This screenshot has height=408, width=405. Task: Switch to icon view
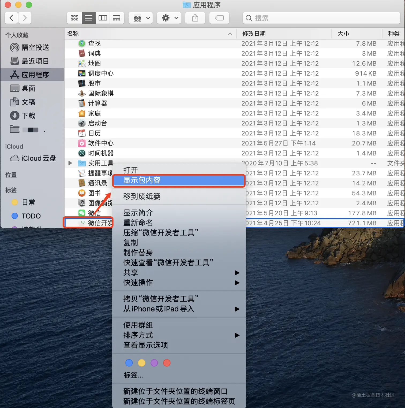(74, 18)
